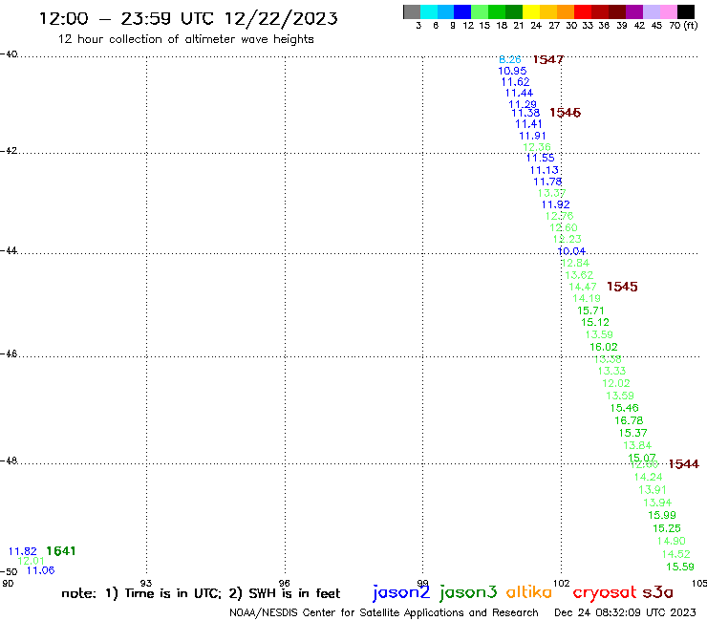Click the latitude axis label -42
This screenshot has width=707, height=621.
click(x=9, y=151)
